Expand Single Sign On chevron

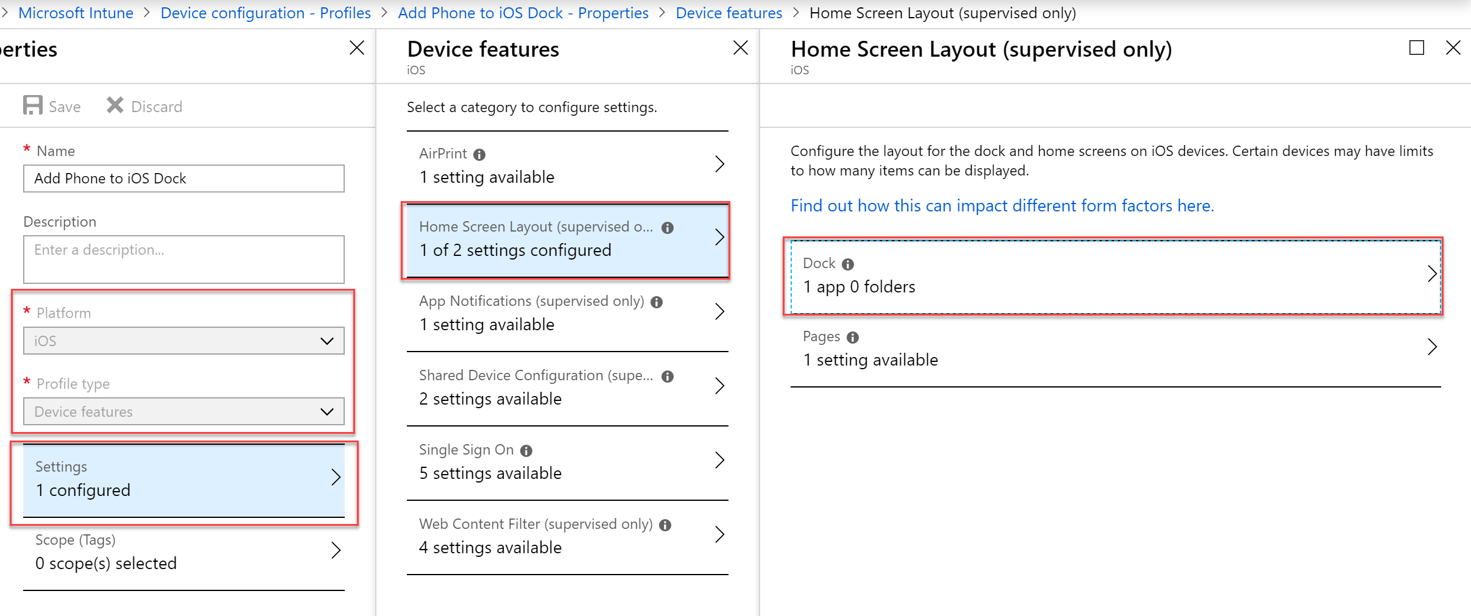[x=719, y=460]
